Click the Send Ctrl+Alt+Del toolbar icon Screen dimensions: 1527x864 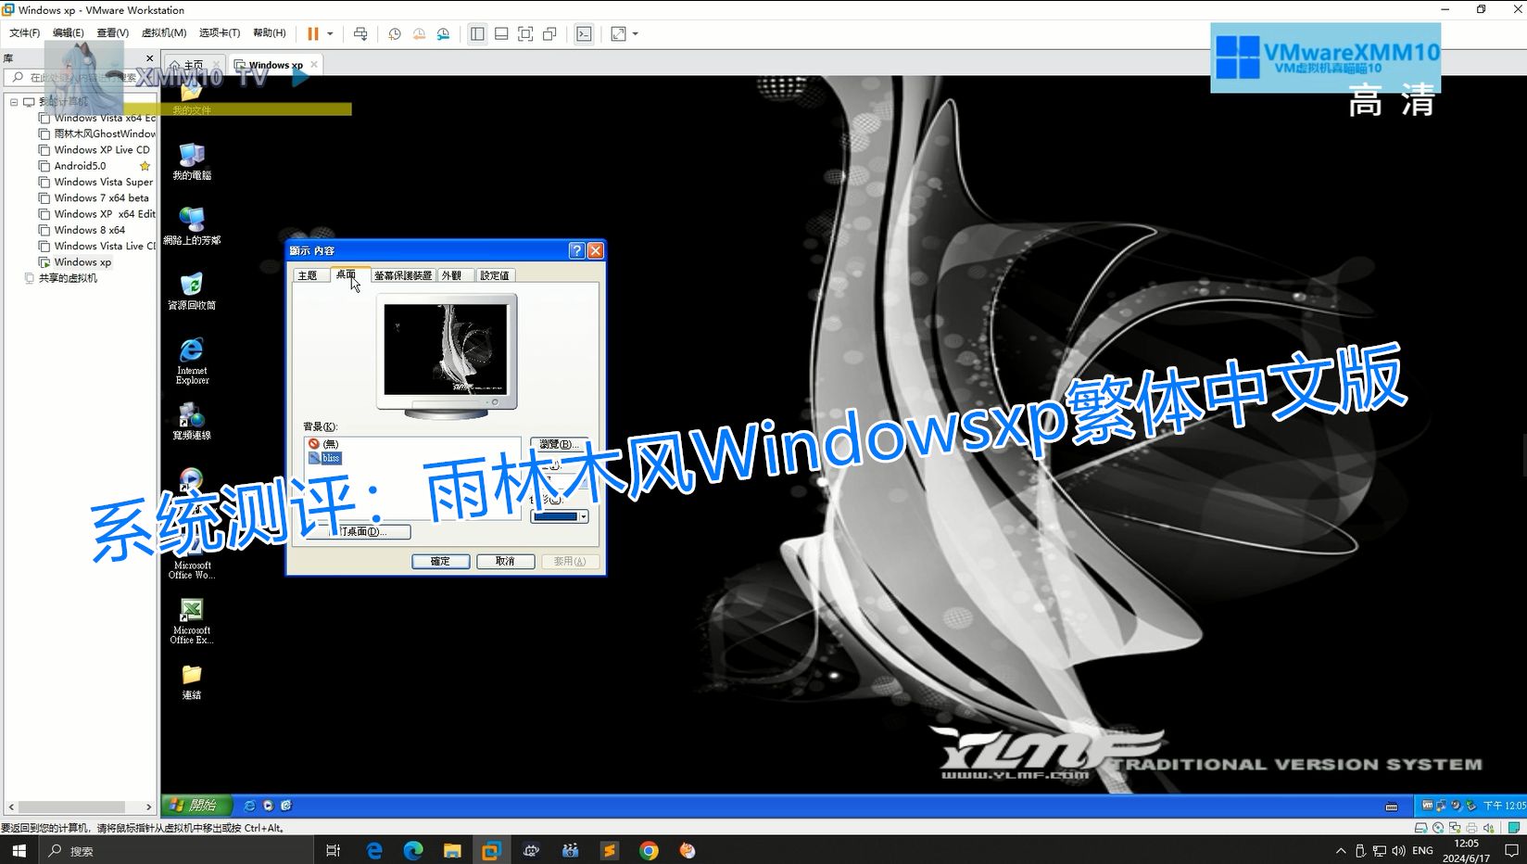tap(360, 33)
